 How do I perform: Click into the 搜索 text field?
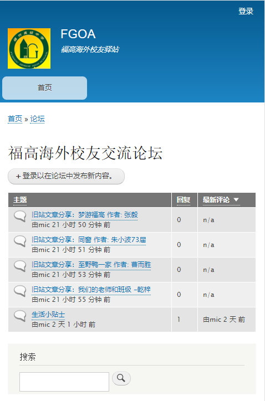[x=64, y=382]
